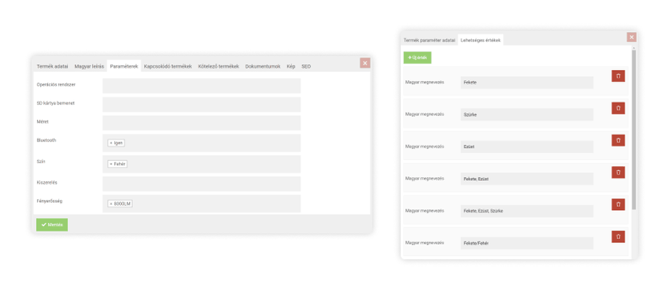Open the Fényerősség selection field

click(201, 204)
